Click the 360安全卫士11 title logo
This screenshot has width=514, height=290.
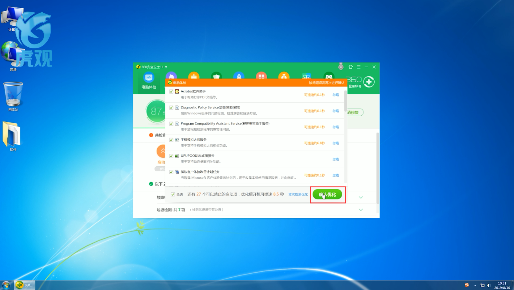pos(150,67)
